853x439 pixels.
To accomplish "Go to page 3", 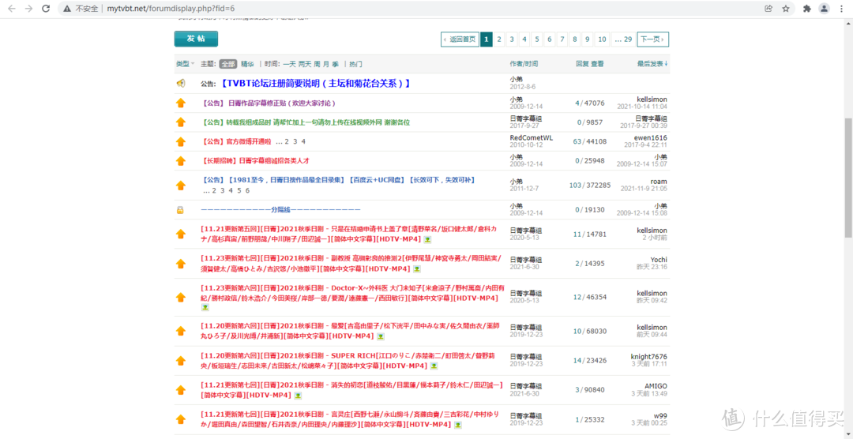I will pyautogui.click(x=511, y=39).
